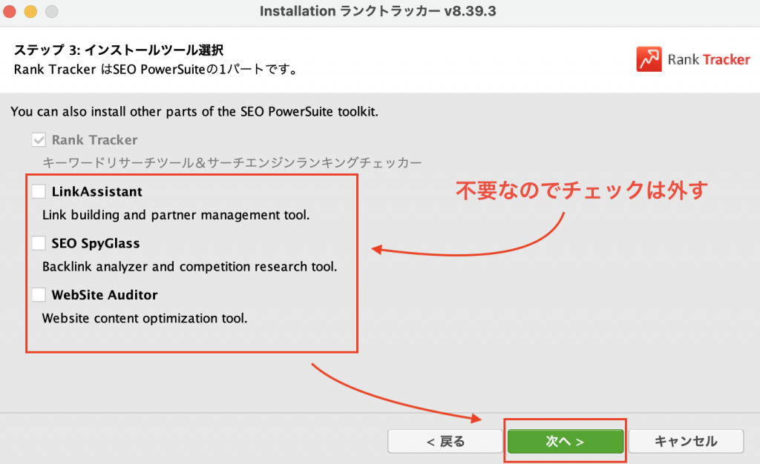Go back with the < 戻る button
This screenshot has height=464, width=760.
point(445,441)
